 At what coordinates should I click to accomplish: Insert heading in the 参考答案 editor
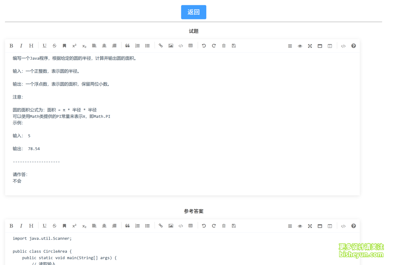31,226
